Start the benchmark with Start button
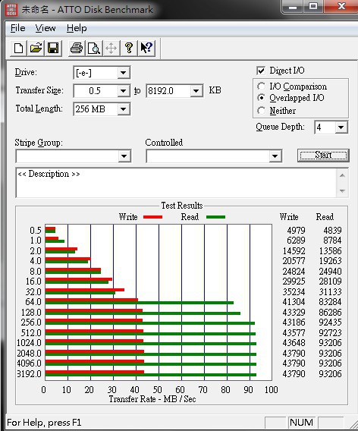 tap(323, 155)
